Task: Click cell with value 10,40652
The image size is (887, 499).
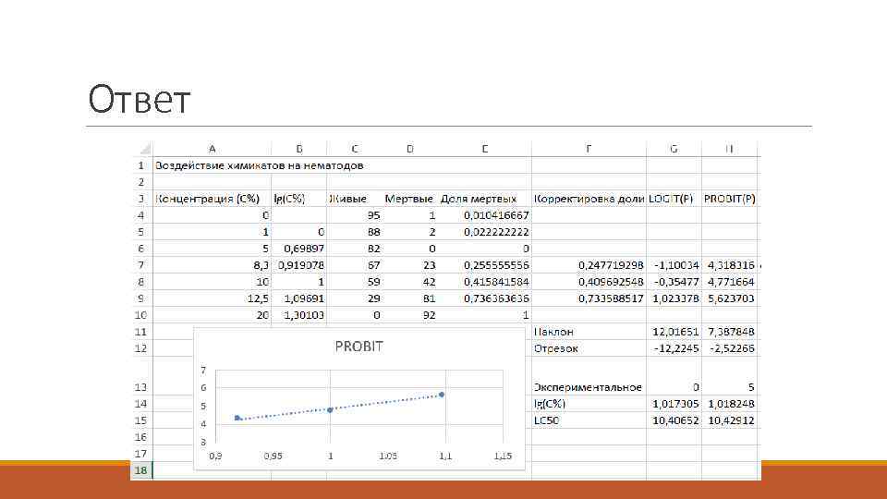Action: click(674, 420)
